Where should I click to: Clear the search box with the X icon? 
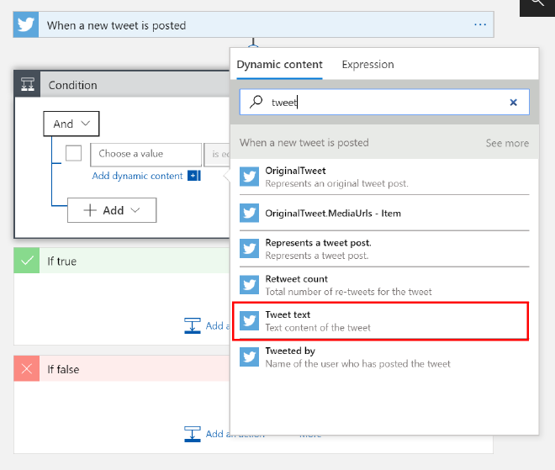513,103
